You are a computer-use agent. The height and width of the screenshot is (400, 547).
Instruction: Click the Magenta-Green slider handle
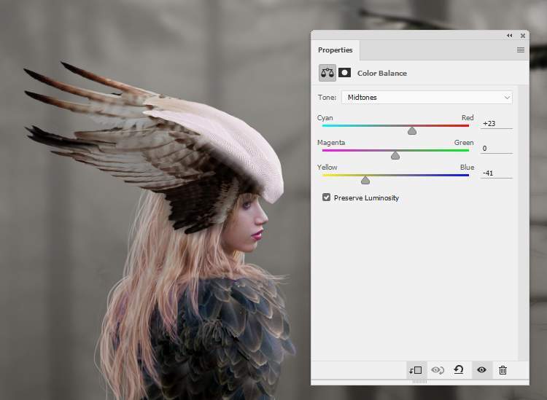[395, 155]
